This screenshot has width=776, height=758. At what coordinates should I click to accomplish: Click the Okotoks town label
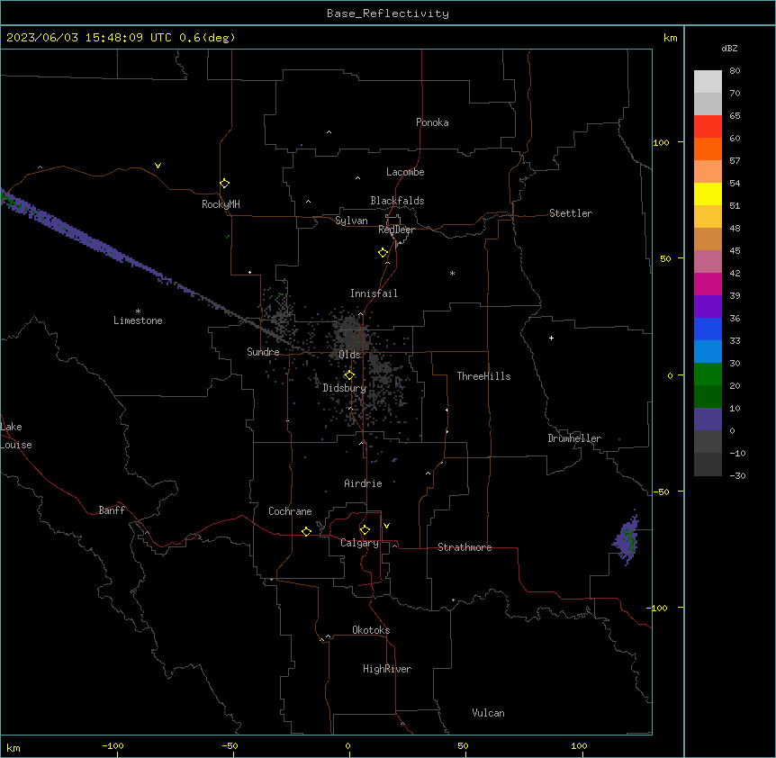pos(371,630)
